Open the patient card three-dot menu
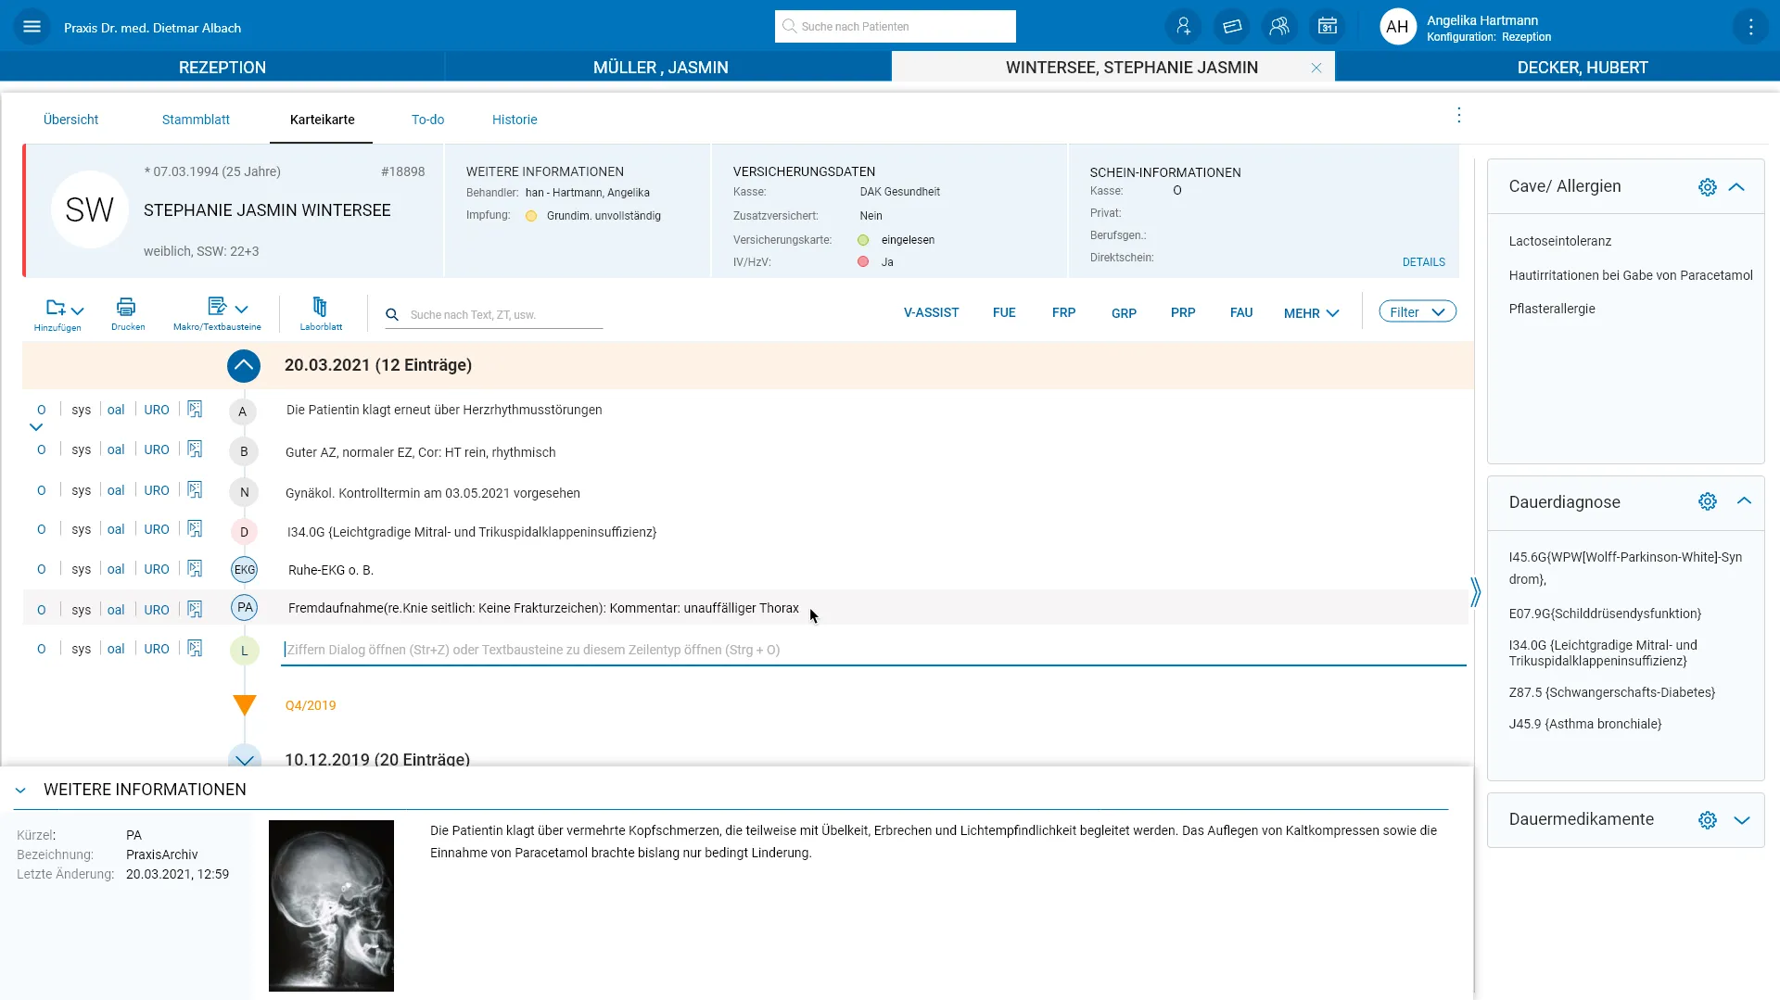 tap(1458, 115)
